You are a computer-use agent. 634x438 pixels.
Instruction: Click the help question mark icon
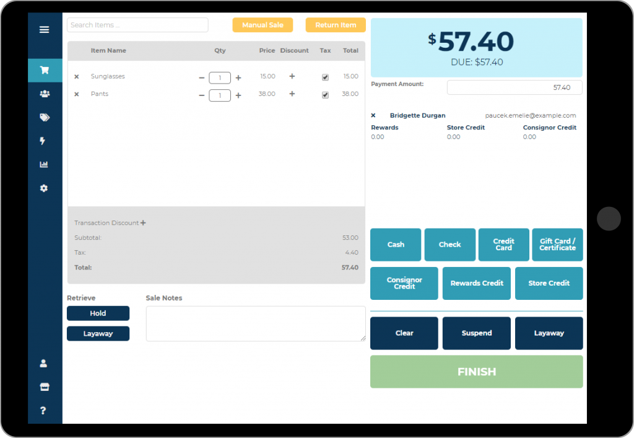tap(43, 411)
